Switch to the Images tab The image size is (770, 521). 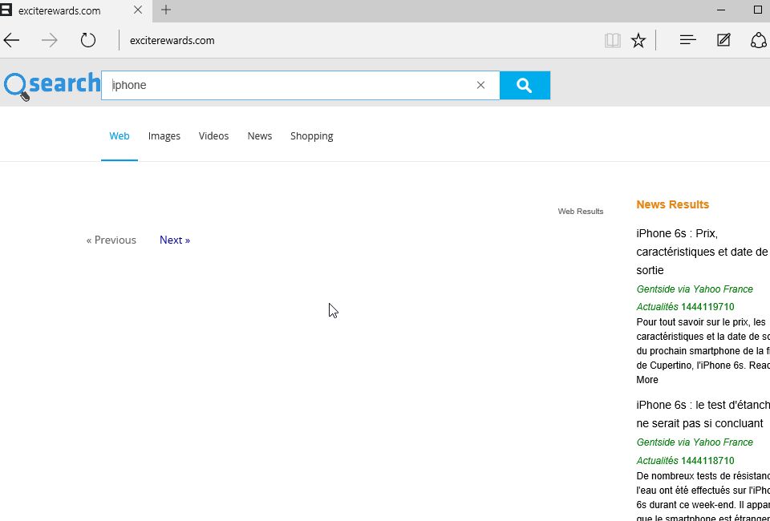click(x=164, y=136)
